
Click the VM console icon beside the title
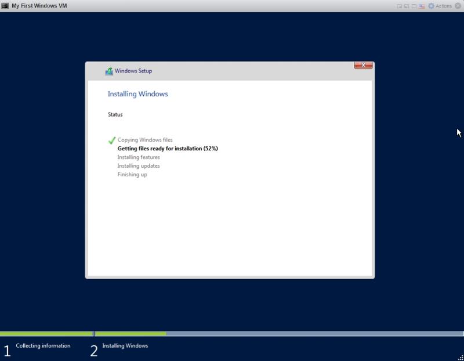5,6
